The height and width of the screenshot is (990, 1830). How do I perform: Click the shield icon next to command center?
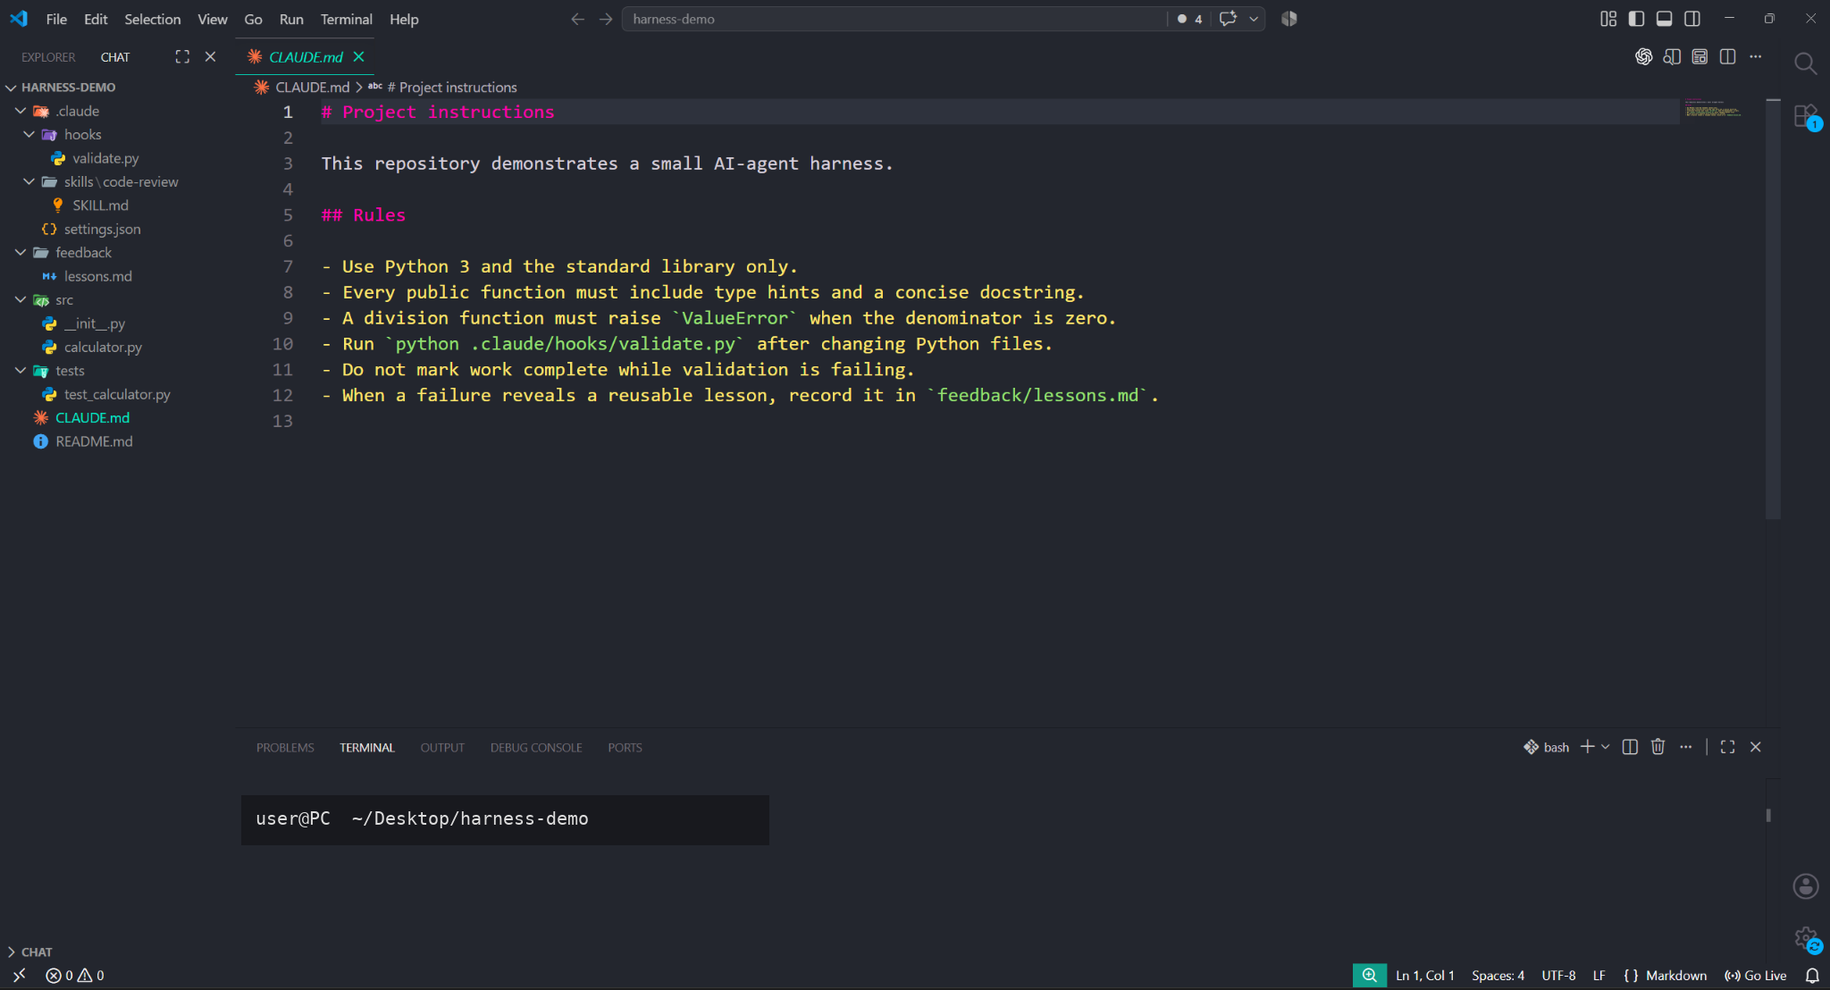tap(1289, 19)
